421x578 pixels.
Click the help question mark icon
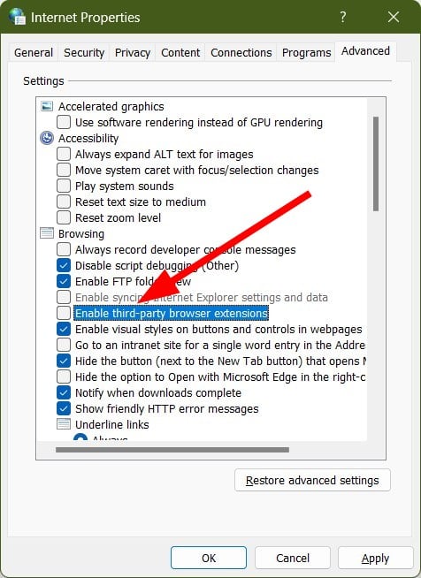[343, 17]
